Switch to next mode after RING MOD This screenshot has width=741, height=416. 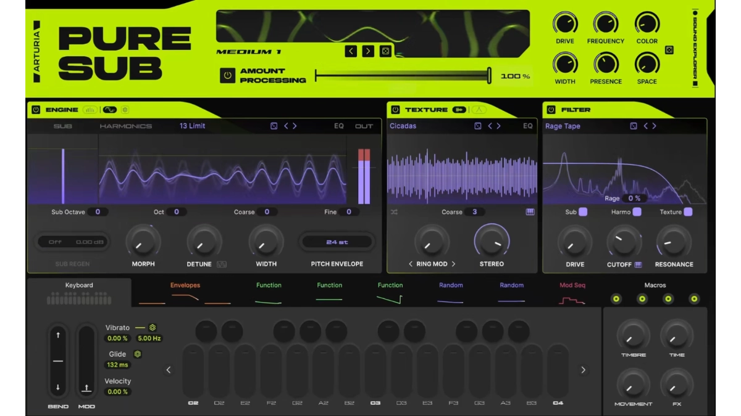pyautogui.click(x=453, y=264)
